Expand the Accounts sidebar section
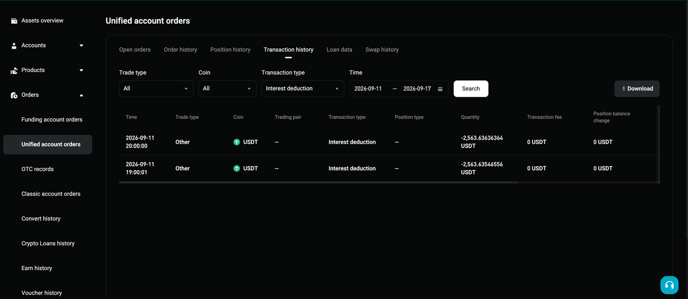 tap(82, 46)
